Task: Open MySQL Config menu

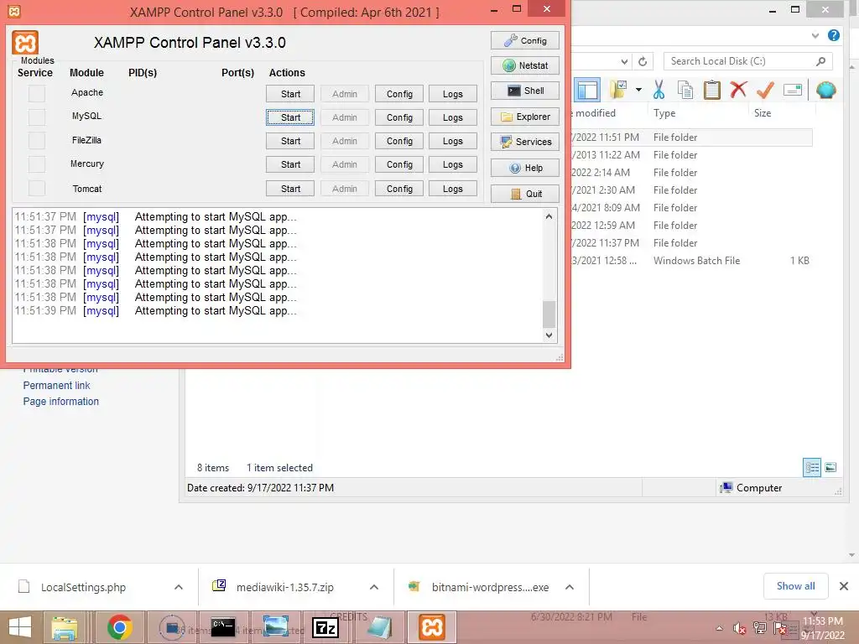Action: [x=399, y=117]
